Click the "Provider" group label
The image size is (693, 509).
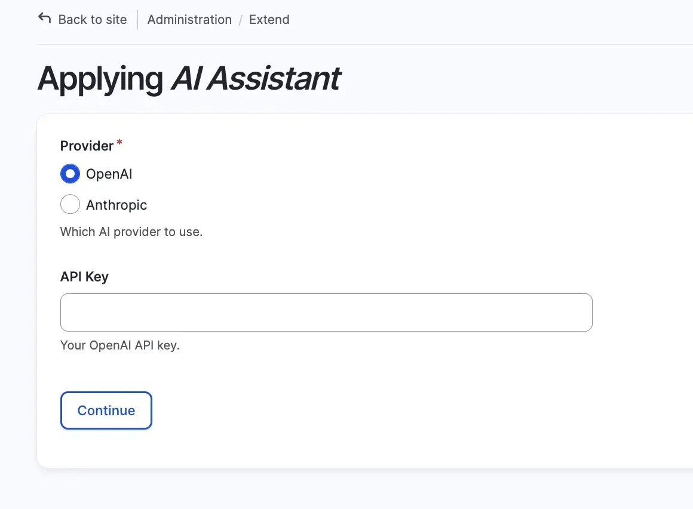click(87, 146)
